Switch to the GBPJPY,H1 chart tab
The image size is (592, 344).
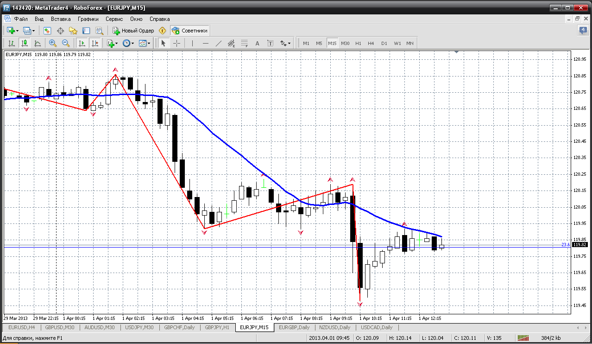point(217,327)
